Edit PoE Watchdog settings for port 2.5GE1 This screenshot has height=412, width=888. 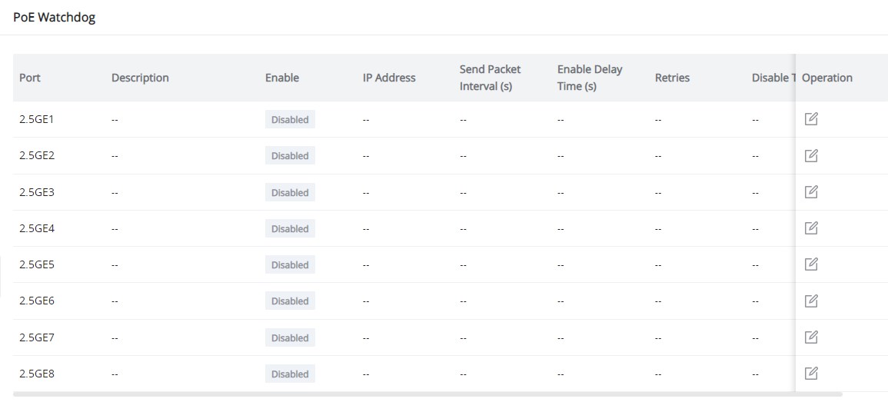(x=811, y=119)
